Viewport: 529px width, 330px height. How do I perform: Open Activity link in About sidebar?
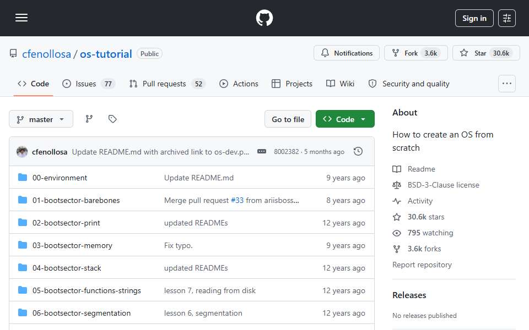click(x=412, y=201)
